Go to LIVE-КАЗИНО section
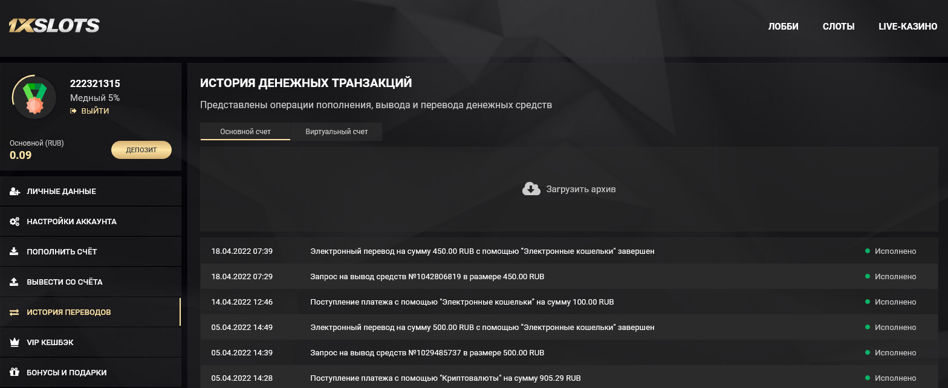 click(908, 27)
